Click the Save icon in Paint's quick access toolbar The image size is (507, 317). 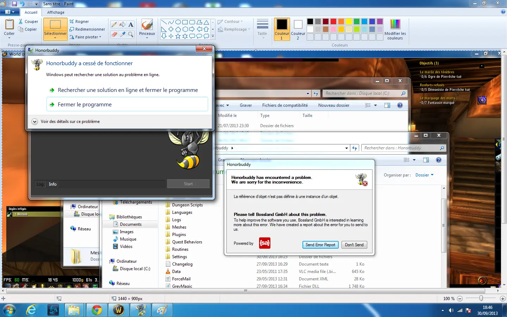(x=14, y=4)
